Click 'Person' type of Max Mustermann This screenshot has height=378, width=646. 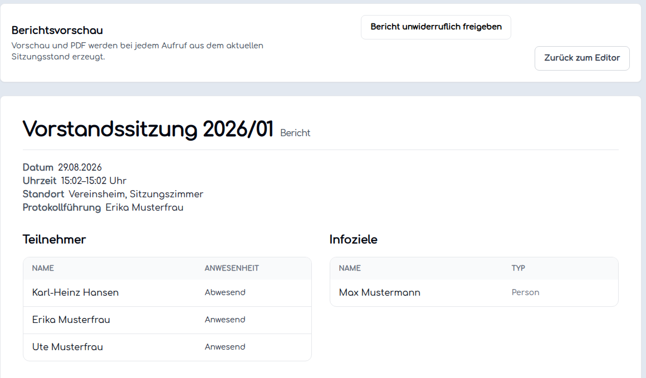(x=525, y=292)
